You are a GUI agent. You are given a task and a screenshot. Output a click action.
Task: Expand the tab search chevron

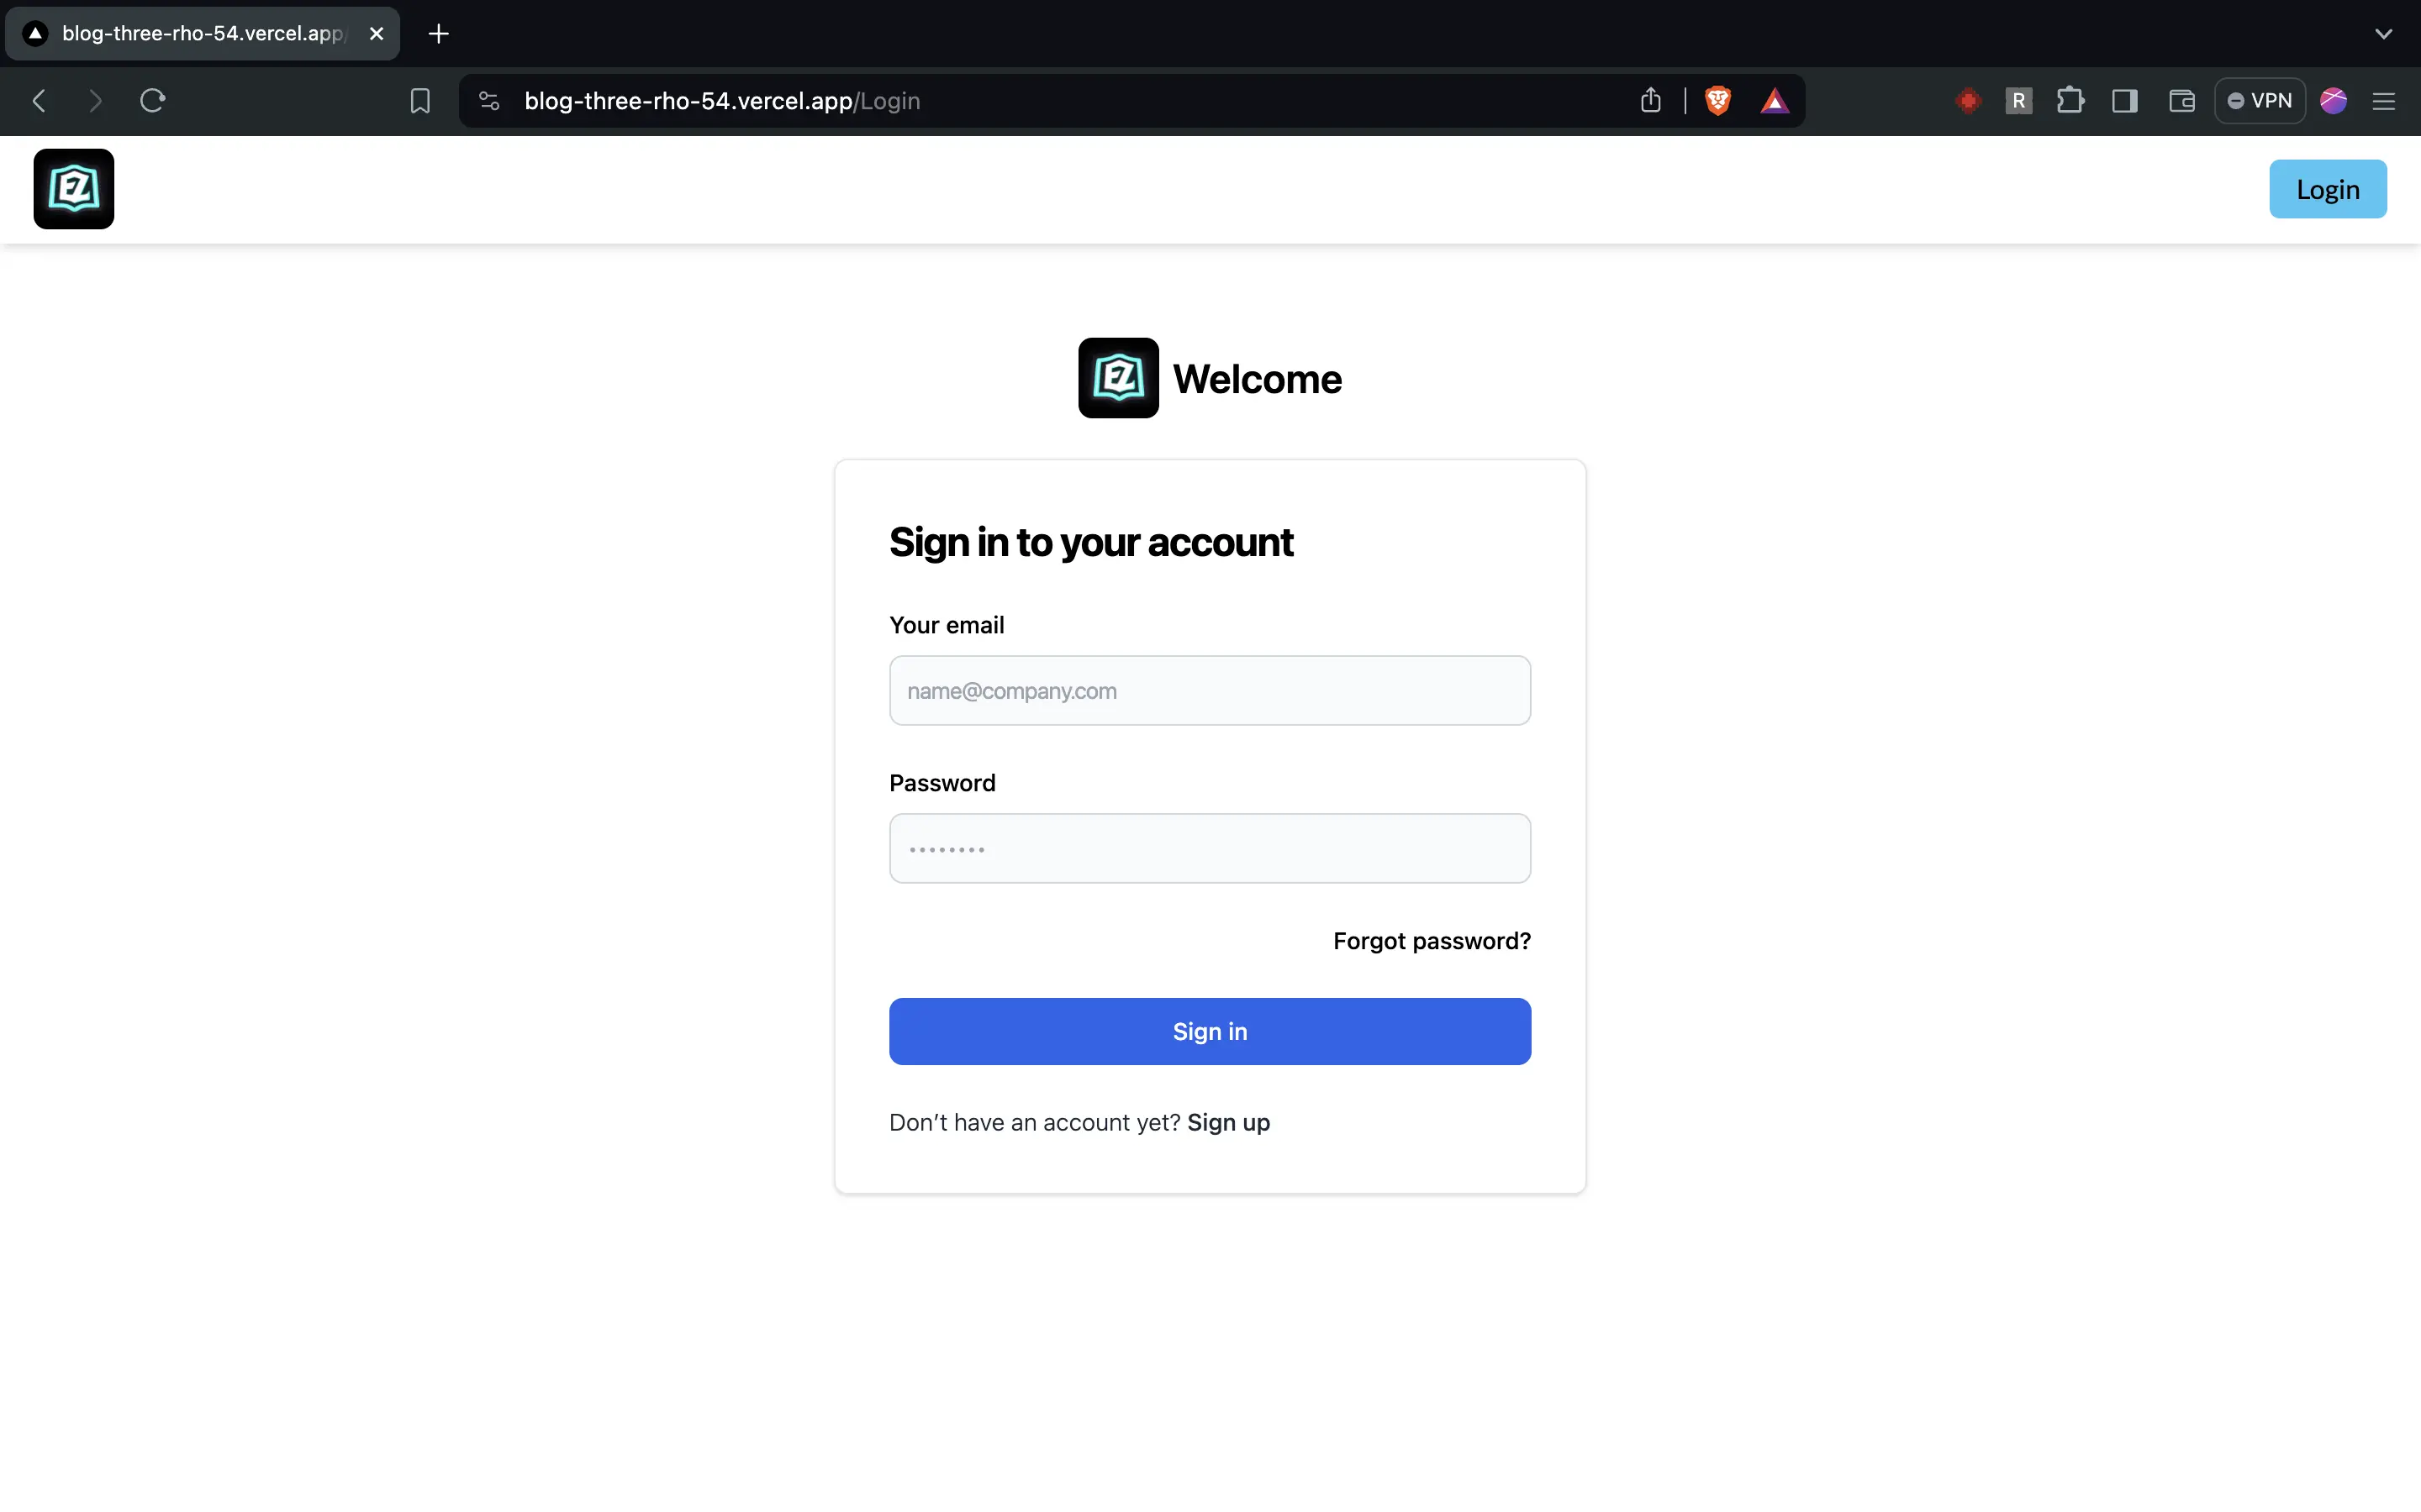pos(2383,34)
